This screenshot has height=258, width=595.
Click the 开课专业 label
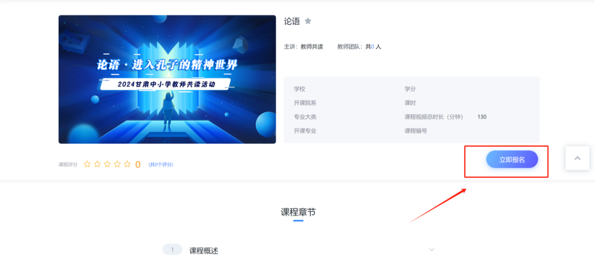[305, 131]
